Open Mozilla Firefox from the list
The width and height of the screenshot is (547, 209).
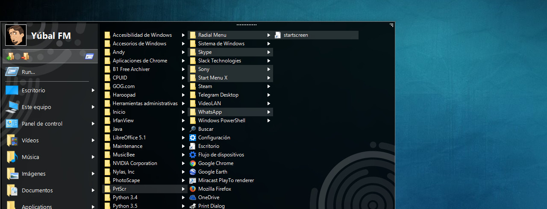pyautogui.click(x=214, y=189)
